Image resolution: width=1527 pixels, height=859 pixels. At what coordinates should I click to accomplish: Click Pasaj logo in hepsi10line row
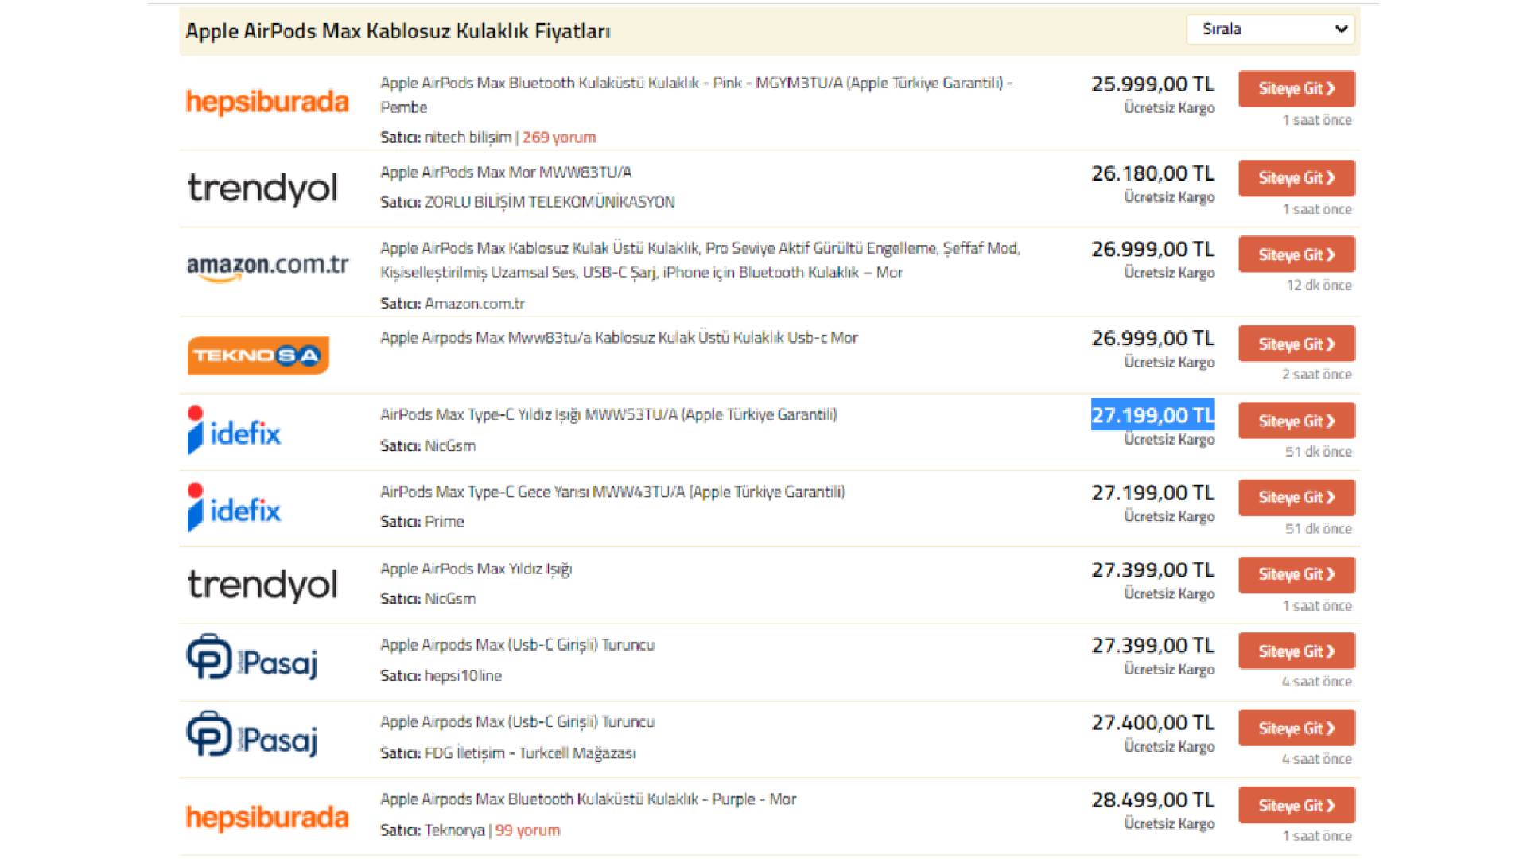coord(252,657)
